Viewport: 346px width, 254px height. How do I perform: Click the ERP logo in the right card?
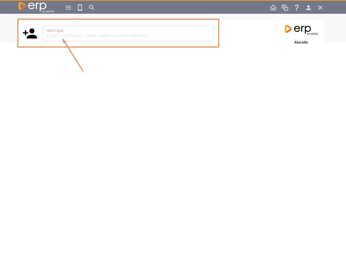[301, 29]
